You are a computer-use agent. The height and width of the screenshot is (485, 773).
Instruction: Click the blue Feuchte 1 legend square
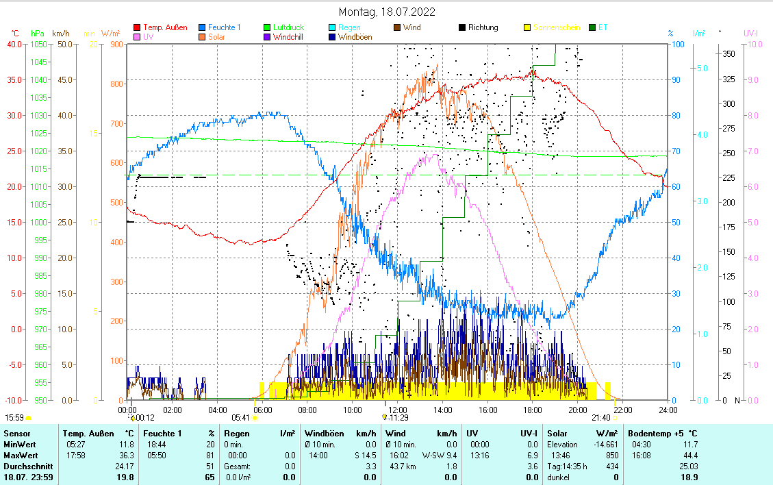(x=203, y=28)
